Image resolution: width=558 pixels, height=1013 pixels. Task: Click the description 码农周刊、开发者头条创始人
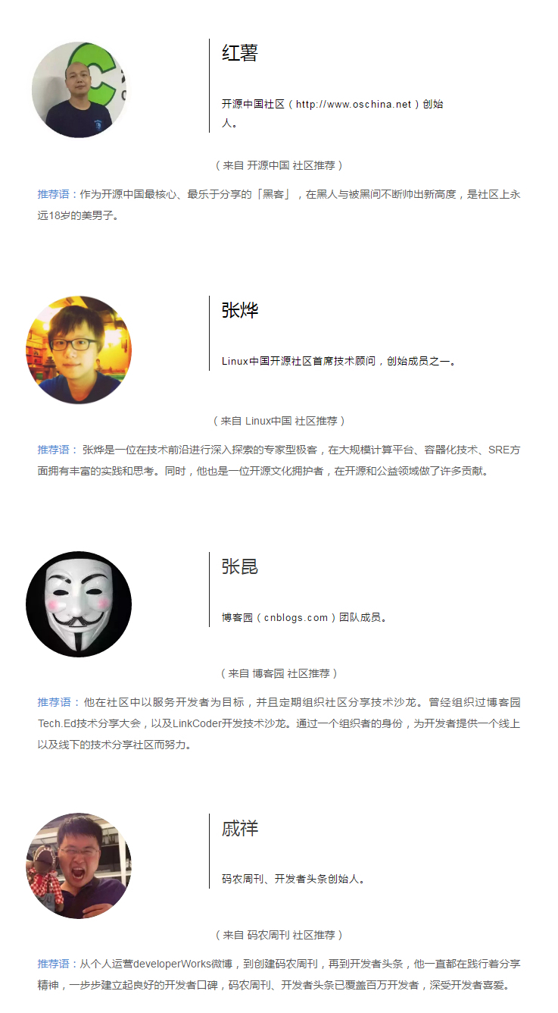click(295, 880)
